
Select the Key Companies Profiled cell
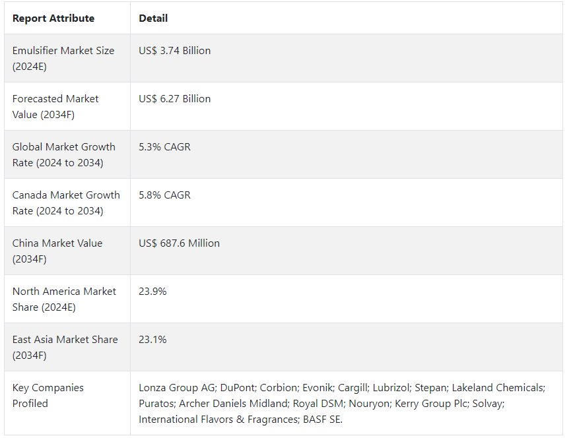(67, 403)
